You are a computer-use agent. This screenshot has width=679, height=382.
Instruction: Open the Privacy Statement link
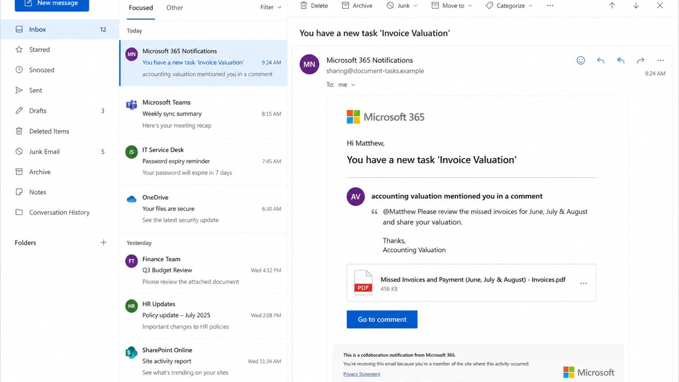[x=361, y=374]
